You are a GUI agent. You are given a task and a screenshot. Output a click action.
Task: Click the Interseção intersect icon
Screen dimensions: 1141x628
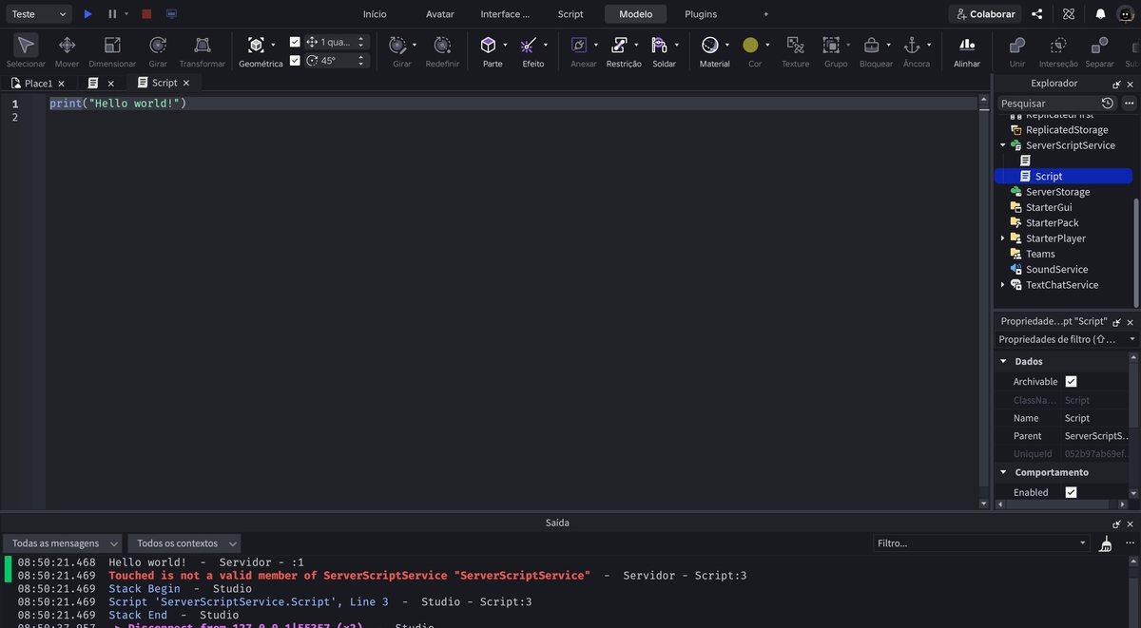1058,45
